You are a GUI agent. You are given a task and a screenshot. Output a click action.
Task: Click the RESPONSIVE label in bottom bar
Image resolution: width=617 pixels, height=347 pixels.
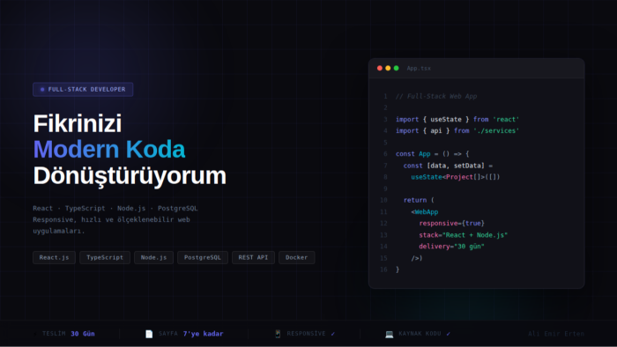[x=306, y=334]
